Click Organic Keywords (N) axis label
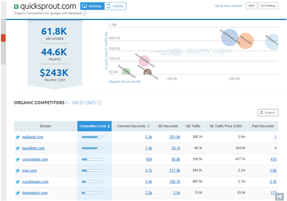The image size is (287, 201). (x=125, y=81)
